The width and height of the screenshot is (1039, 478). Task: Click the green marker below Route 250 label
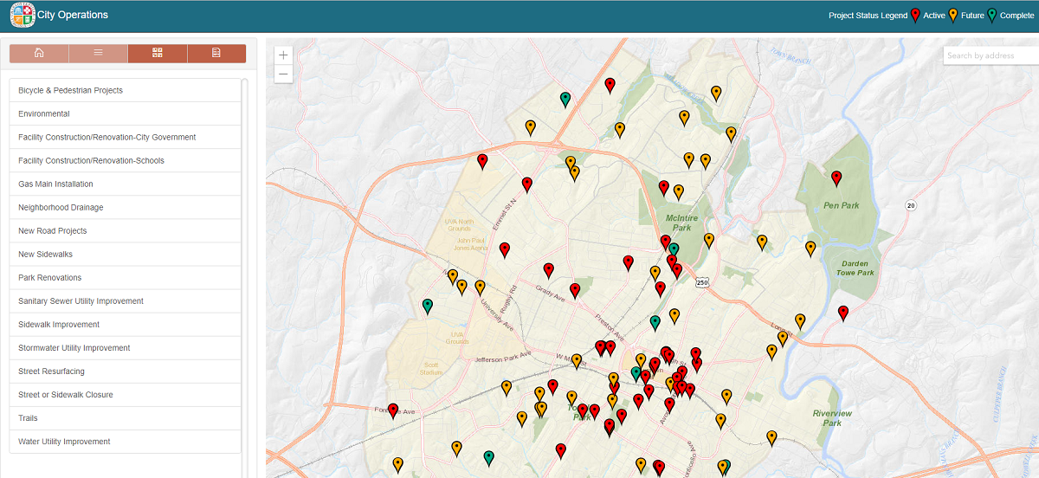click(655, 322)
